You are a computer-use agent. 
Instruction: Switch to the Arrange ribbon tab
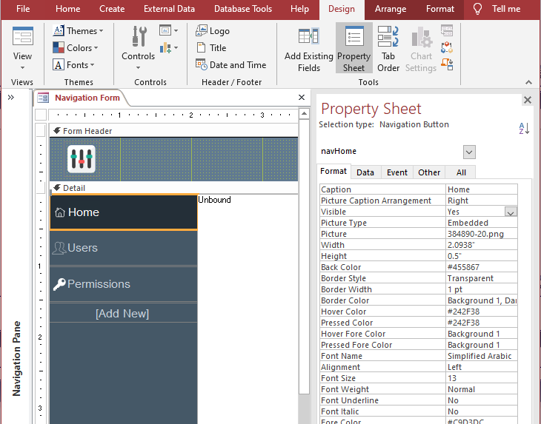click(390, 9)
